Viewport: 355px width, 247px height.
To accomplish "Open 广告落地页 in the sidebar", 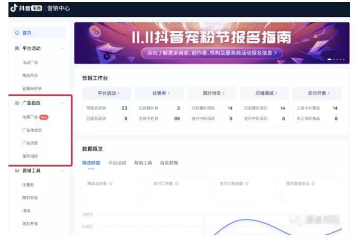I will click(32, 130).
